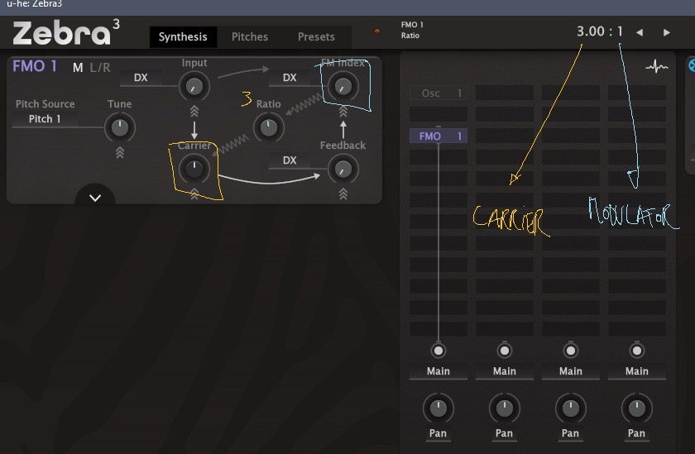
Task: Click modulation chevrons under Tune knob
Action: (120, 153)
